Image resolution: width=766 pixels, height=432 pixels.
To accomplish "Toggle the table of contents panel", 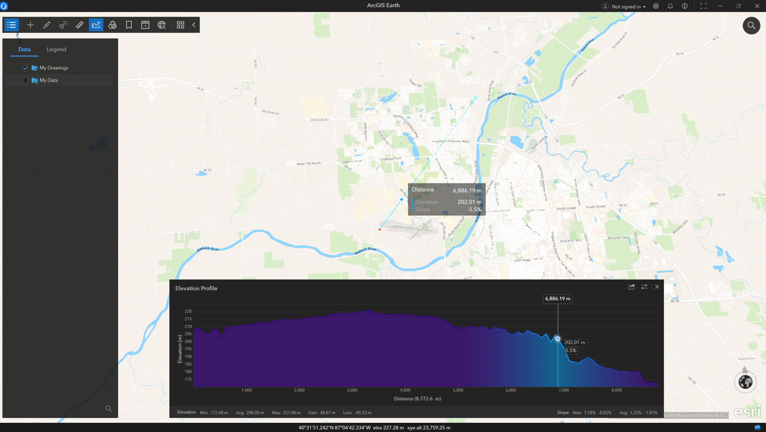I will (x=12, y=25).
